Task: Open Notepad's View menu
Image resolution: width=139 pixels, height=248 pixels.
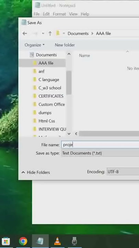Action: coord(73,14)
